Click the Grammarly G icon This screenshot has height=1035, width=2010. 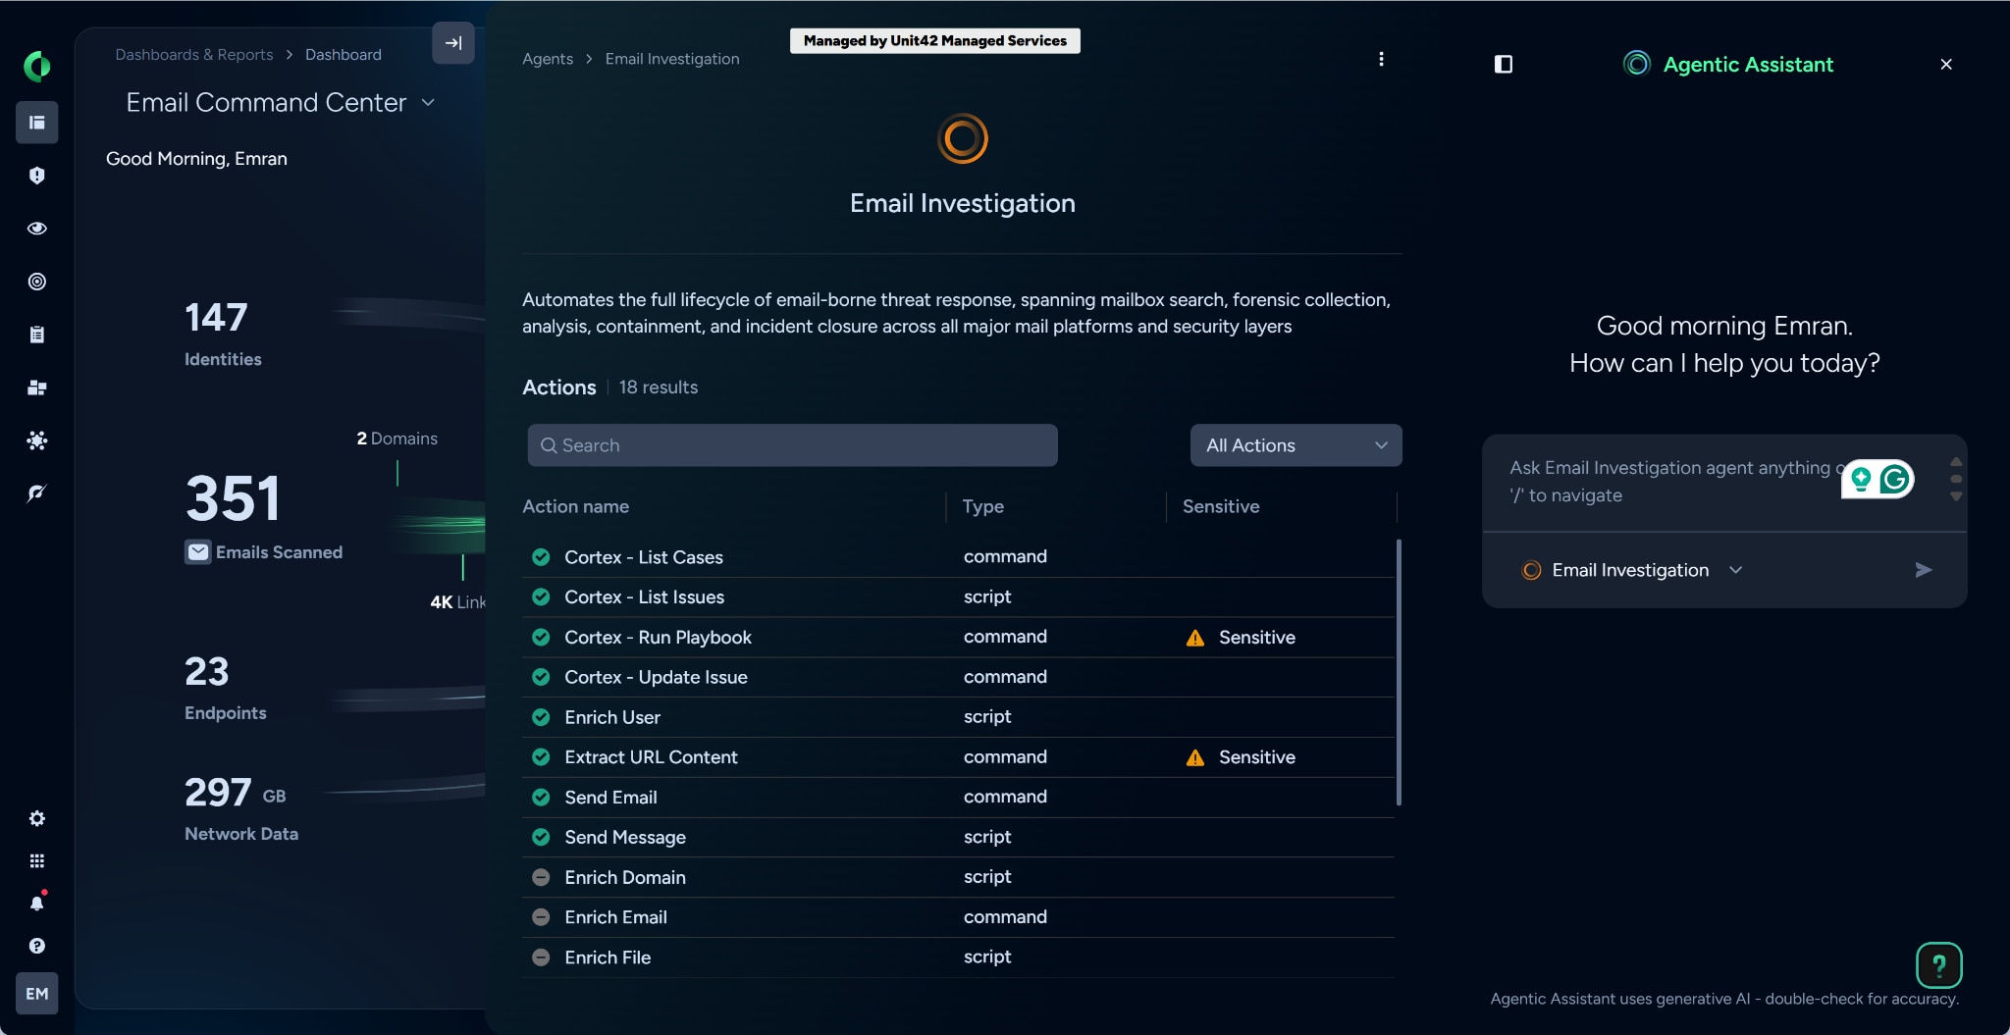coord(1894,479)
